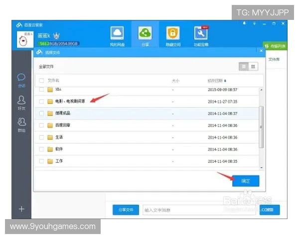Tick checkbox for folder dated 2014-11-04 08:37
299x239 pixels.
pyautogui.click(x=41, y=114)
